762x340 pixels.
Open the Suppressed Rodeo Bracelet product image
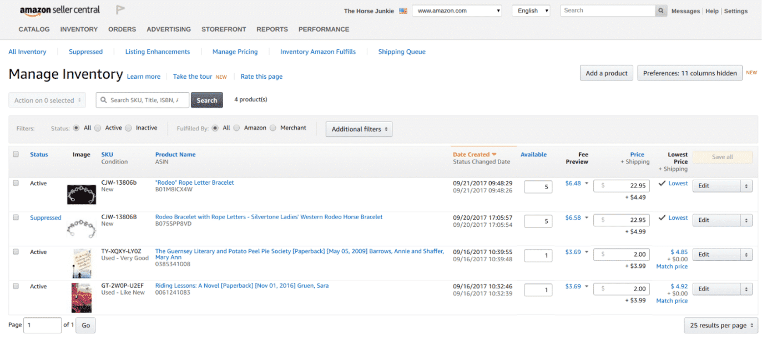pos(82,229)
